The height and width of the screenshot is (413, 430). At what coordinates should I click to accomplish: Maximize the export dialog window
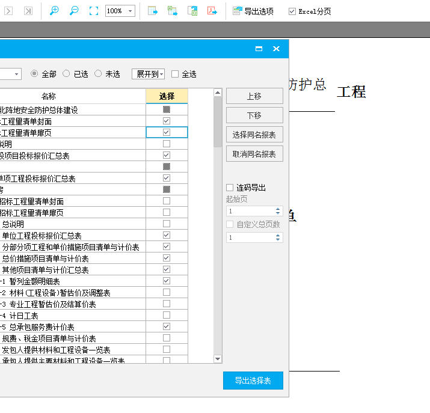click(x=259, y=49)
